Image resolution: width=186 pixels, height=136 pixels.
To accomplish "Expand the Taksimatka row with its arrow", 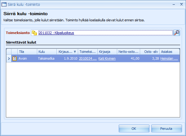I will [9, 58].
